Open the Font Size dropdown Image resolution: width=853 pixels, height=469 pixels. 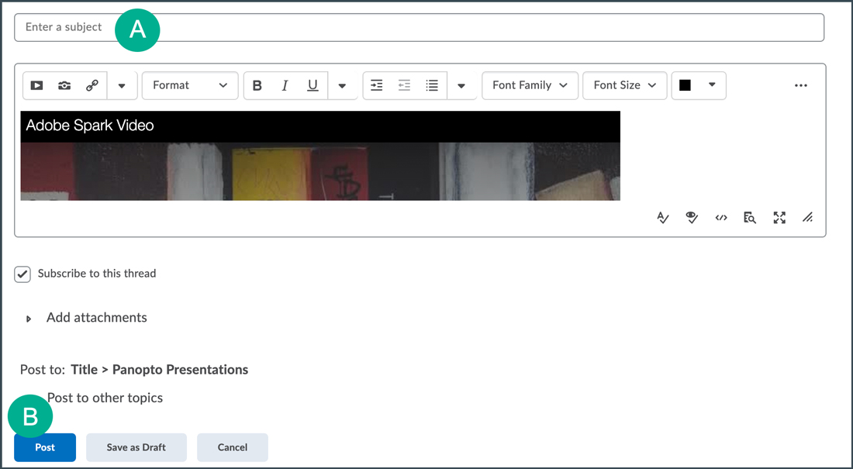(624, 85)
